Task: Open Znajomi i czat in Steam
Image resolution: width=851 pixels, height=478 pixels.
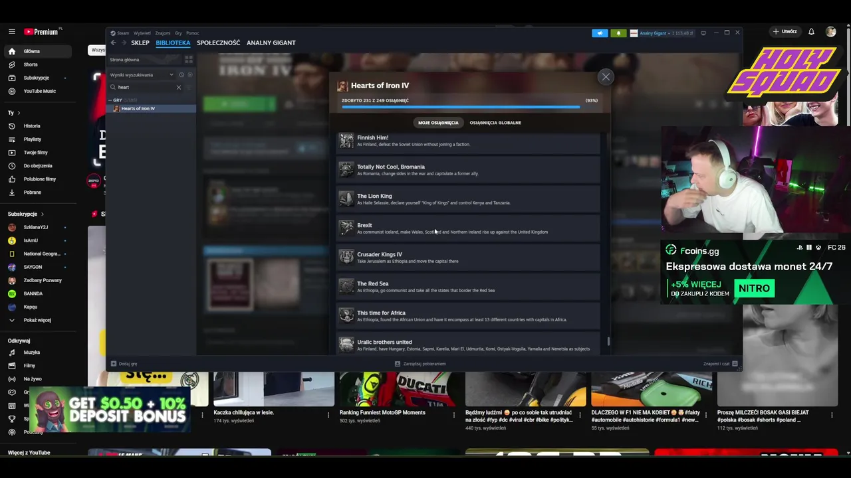Action: click(x=721, y=364)
